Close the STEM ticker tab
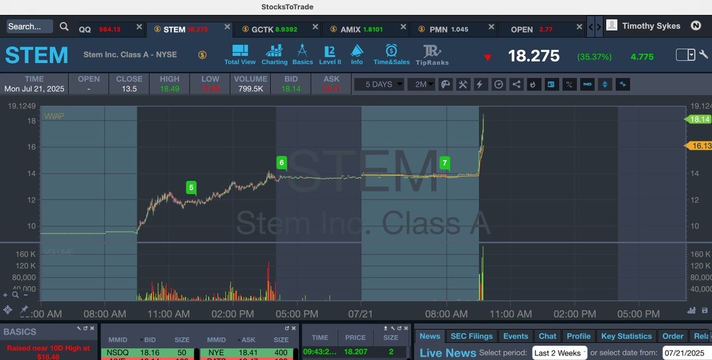This screenshot has width=712, height=360. [x=227, y=27]
